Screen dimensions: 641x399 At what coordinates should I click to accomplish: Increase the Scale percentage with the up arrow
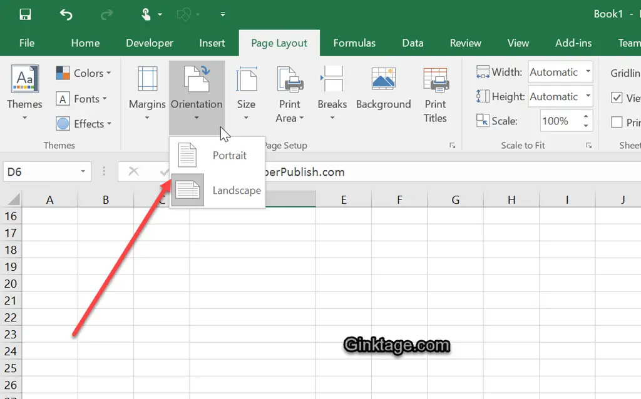point(586,116)
